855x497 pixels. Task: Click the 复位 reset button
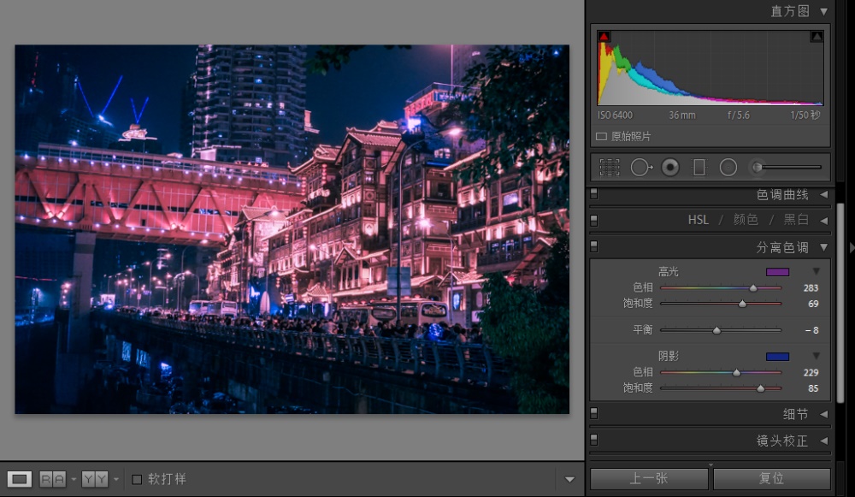tap(771, 478)
